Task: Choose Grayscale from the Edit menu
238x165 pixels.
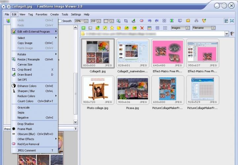Action: pos(23,108)
